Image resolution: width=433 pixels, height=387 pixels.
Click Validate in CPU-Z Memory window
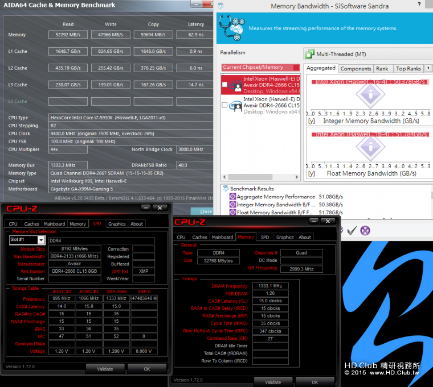(x=273, y=382)
